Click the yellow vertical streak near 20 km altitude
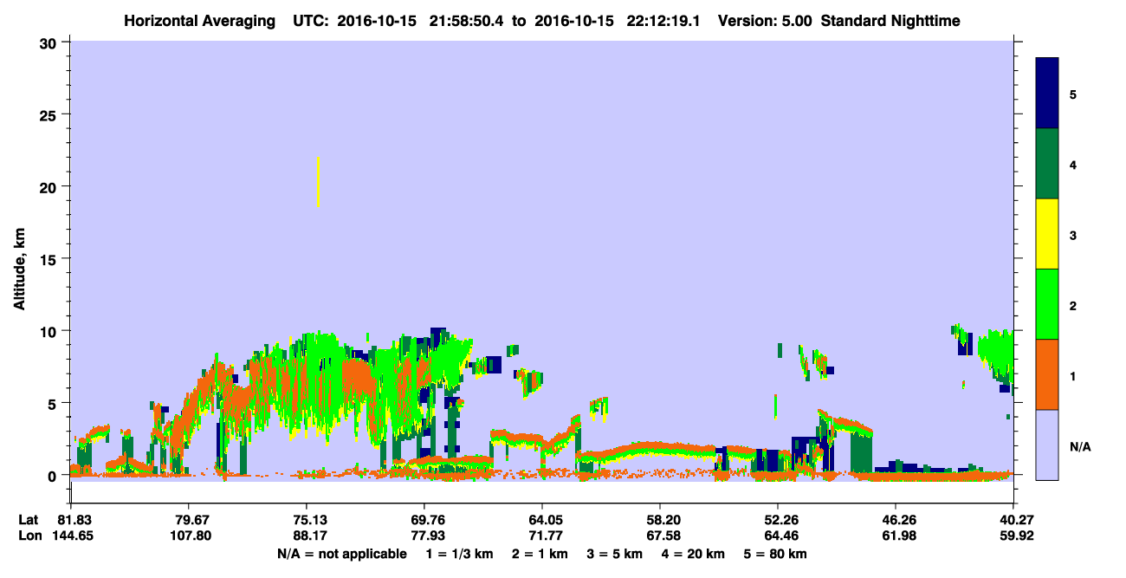The image size is (1126, 578). 319,182
